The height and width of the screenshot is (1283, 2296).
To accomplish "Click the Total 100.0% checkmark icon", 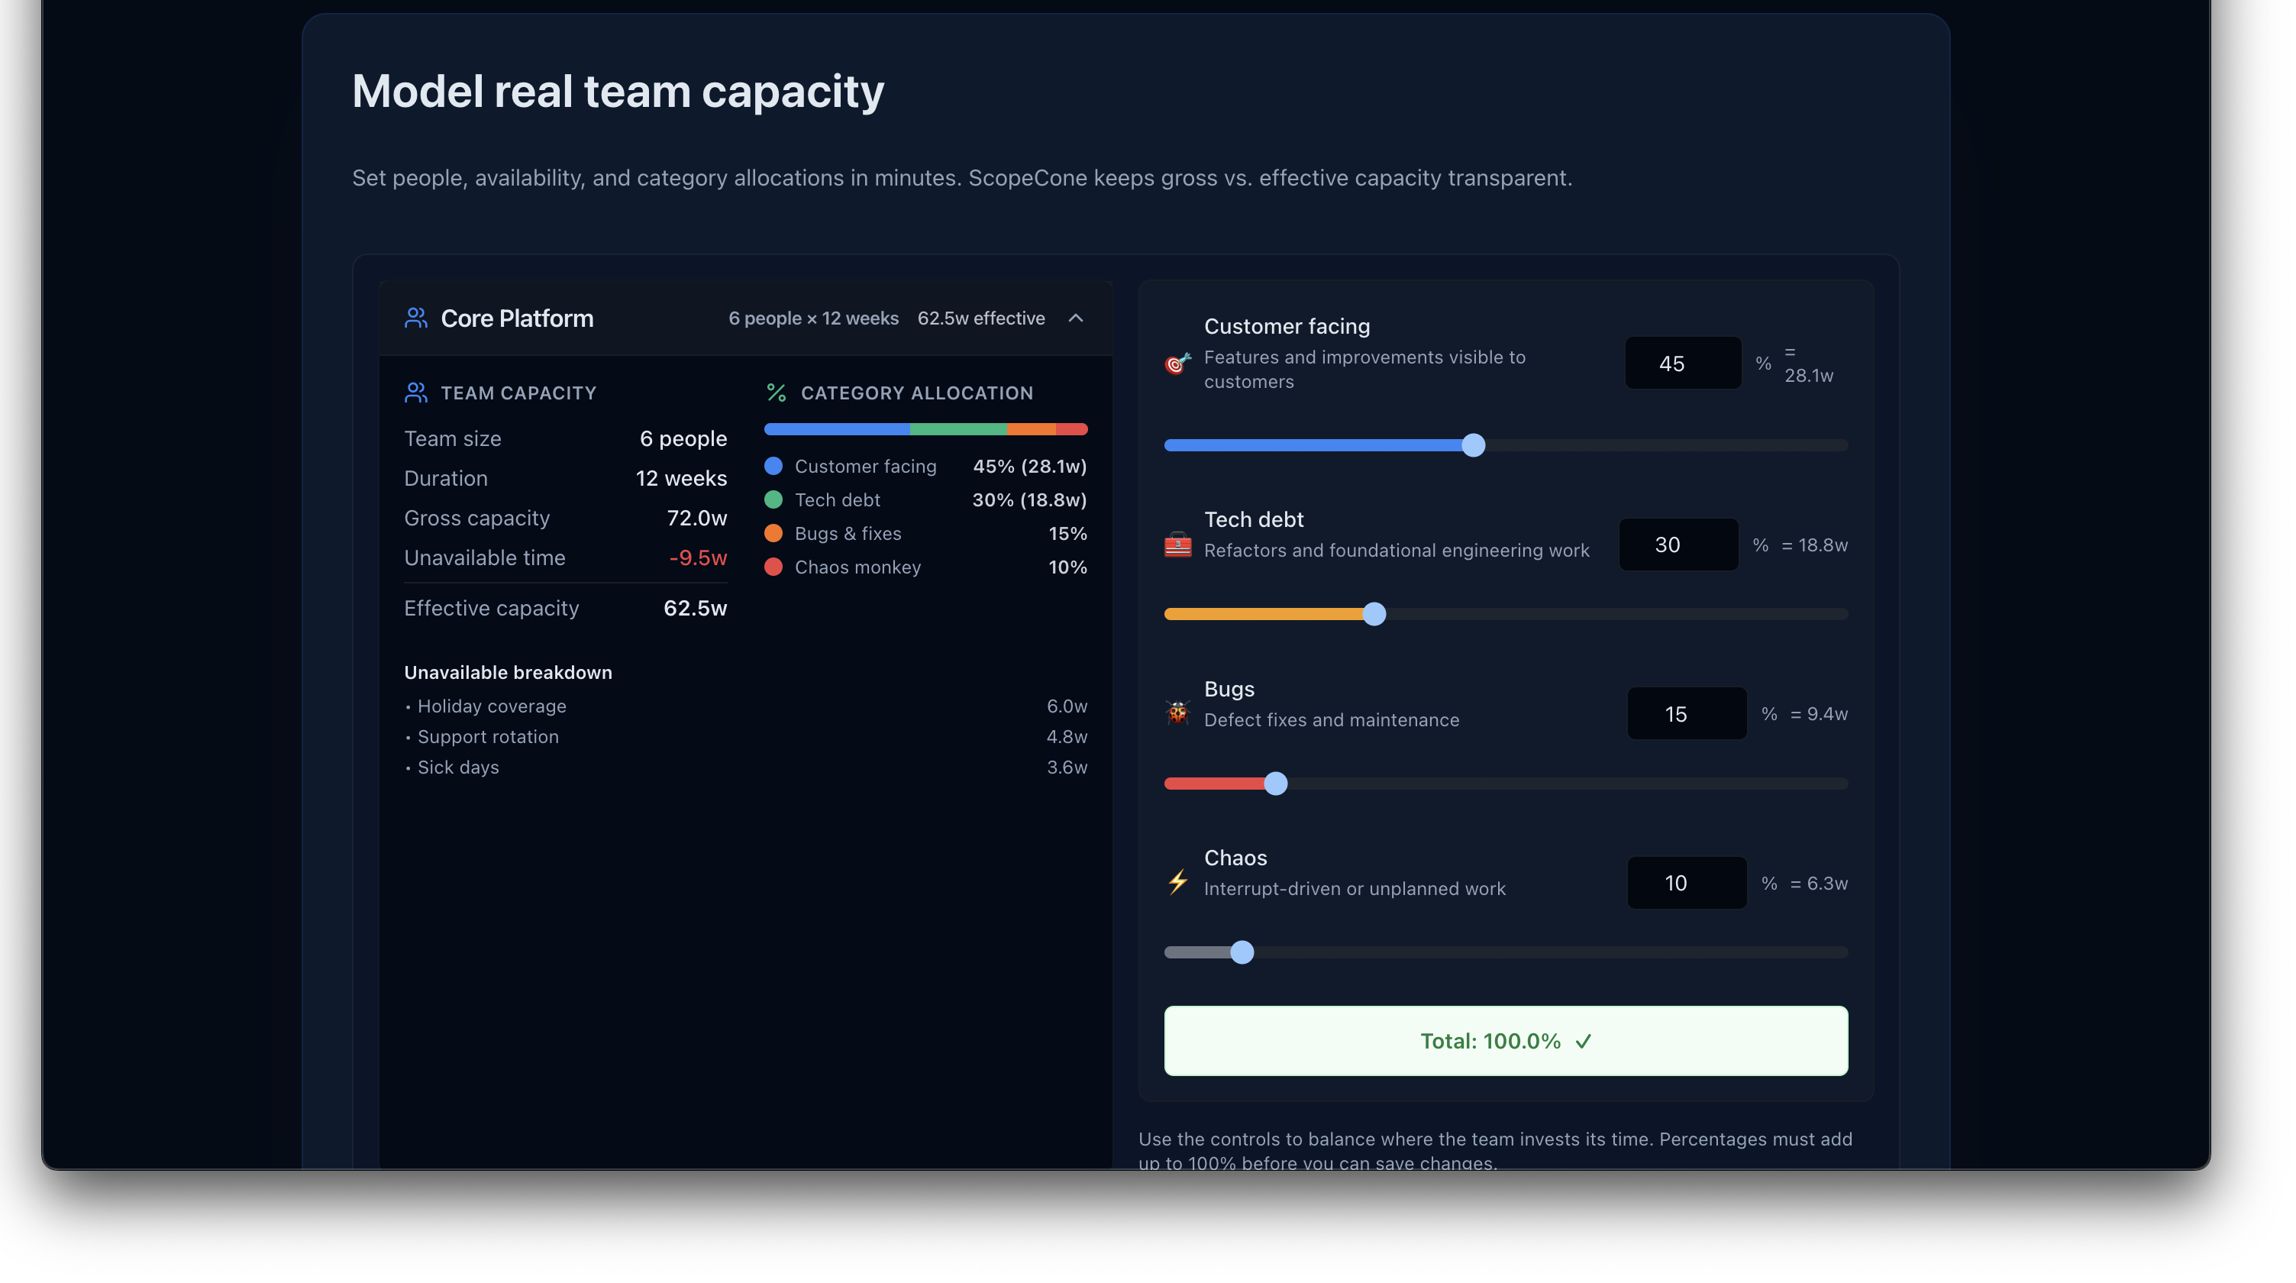I will pos(1583,1040).
